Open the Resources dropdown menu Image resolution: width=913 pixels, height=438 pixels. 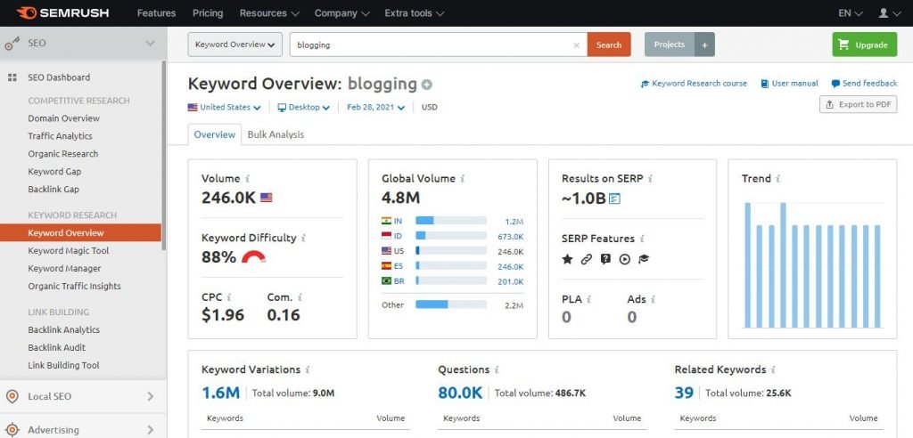coord(269,12)
